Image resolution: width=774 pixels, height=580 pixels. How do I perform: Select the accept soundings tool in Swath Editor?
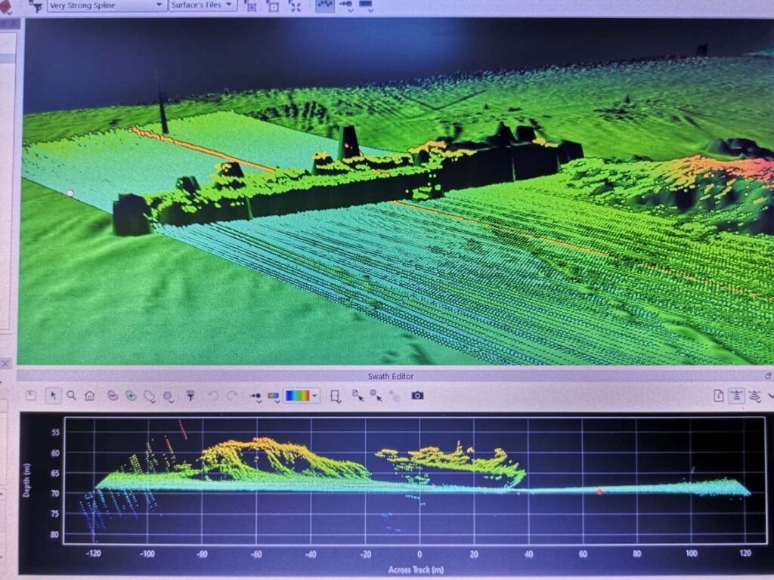coord(131,396)
